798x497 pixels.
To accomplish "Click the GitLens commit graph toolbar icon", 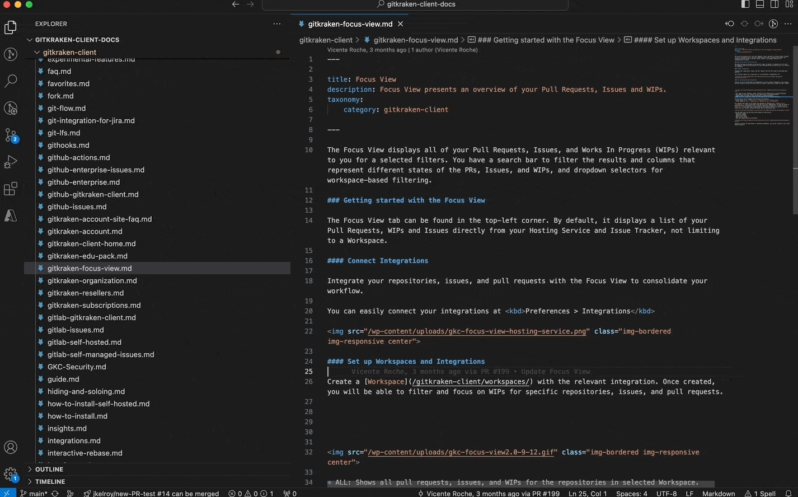I will (x=773, y=24).
